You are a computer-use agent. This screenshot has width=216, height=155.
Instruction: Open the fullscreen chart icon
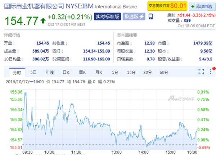(201, 72)
